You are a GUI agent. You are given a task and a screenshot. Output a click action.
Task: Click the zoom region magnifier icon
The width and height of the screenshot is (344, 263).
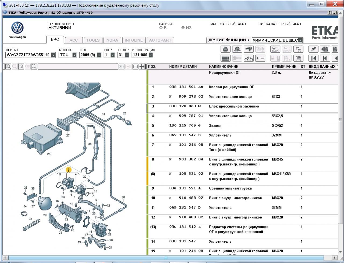click(x=21, y=67)
